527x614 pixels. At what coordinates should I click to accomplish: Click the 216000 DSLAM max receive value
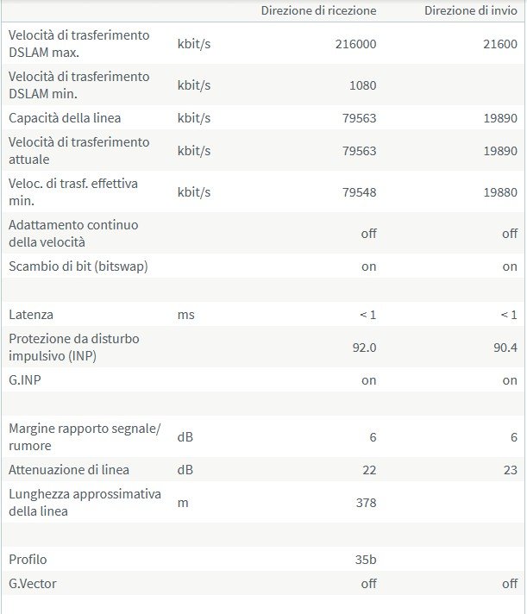click(x=355, y=44)
